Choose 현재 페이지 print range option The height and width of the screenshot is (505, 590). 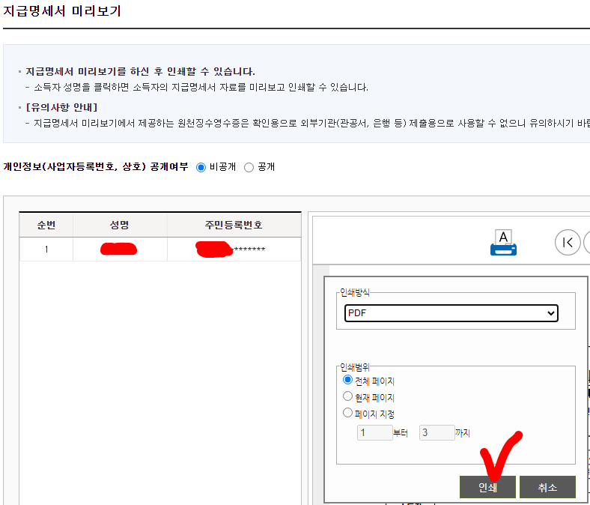(347, 396)
